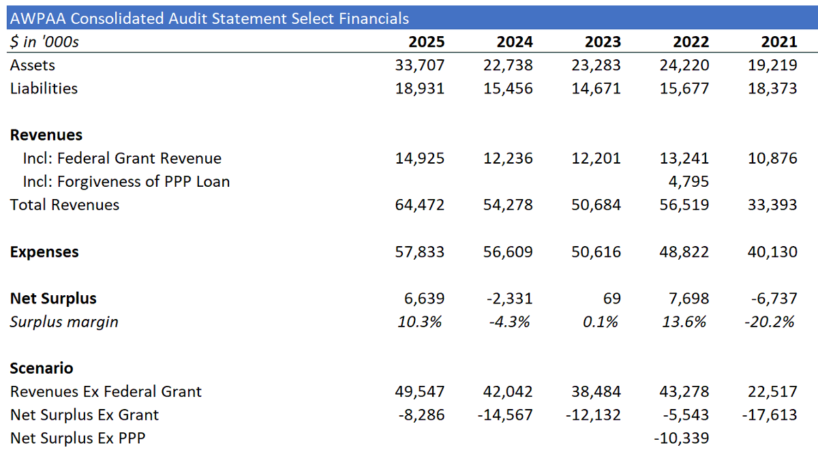Click the 'Incl: Federal Grant Revenue' label
The height and width of the screenshot is (452, 818).
122,158
